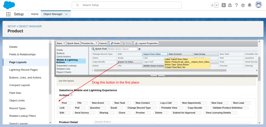Open Related Lookup Filters in sidebar
266x127 pixels.
pyautogui.click(x=23, y=116)
